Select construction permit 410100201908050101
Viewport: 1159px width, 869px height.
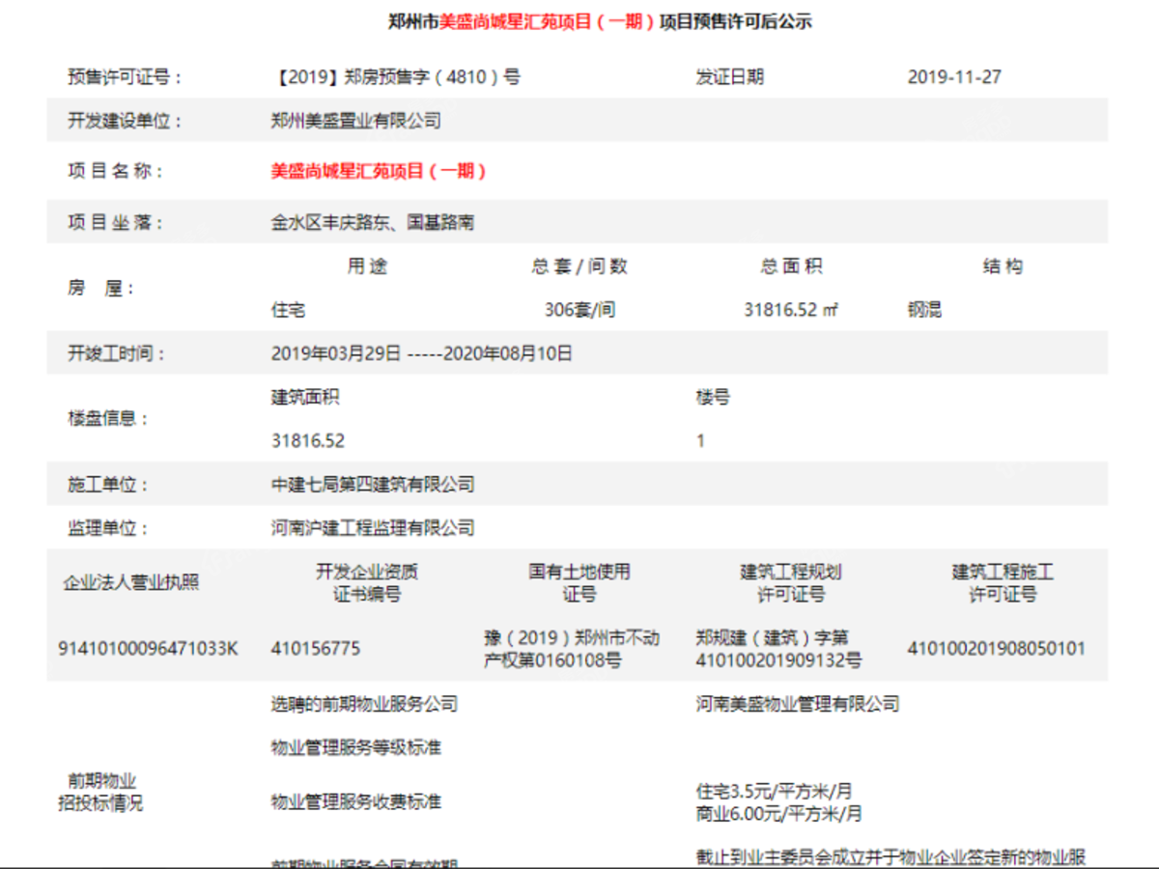click(x=996, y=648)
